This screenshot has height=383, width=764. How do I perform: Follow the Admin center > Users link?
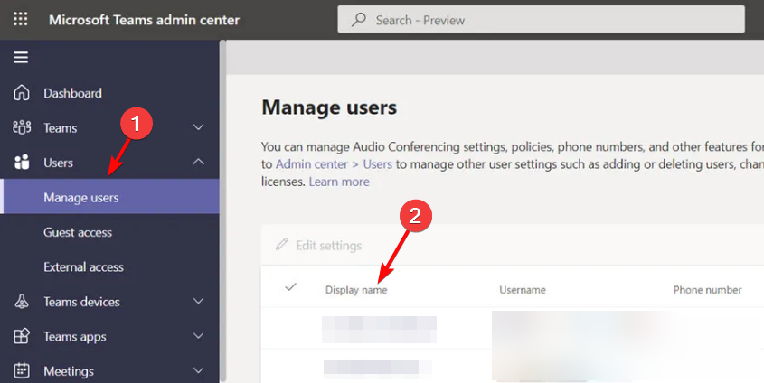click(334, 164)
